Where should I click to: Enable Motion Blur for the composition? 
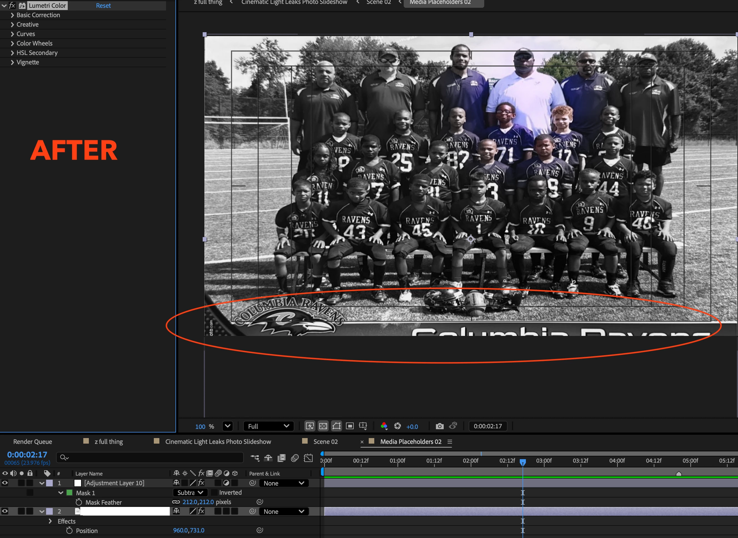tap(295, 458)
